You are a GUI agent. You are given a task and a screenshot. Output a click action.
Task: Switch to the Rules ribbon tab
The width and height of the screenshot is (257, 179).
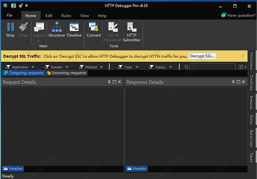pos(66,16)
